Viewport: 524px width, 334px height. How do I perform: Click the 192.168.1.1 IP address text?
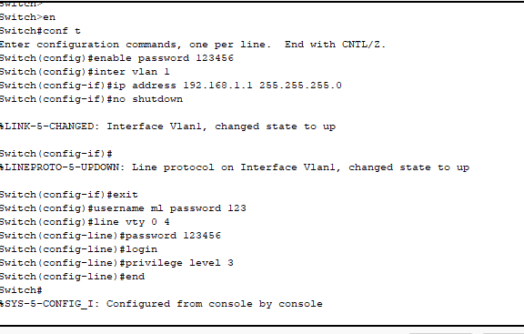pyautogui.click(x=218, y=86)
